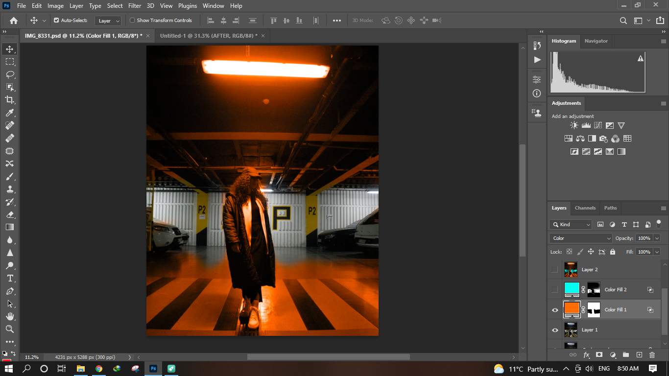669x376 pixels.
Task: Select the Move tool in toolbar
Action: coord(10,49)
